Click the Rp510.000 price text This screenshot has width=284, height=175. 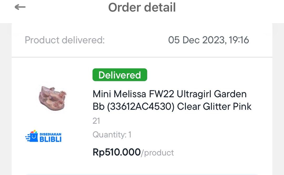(x=117, y=152)
